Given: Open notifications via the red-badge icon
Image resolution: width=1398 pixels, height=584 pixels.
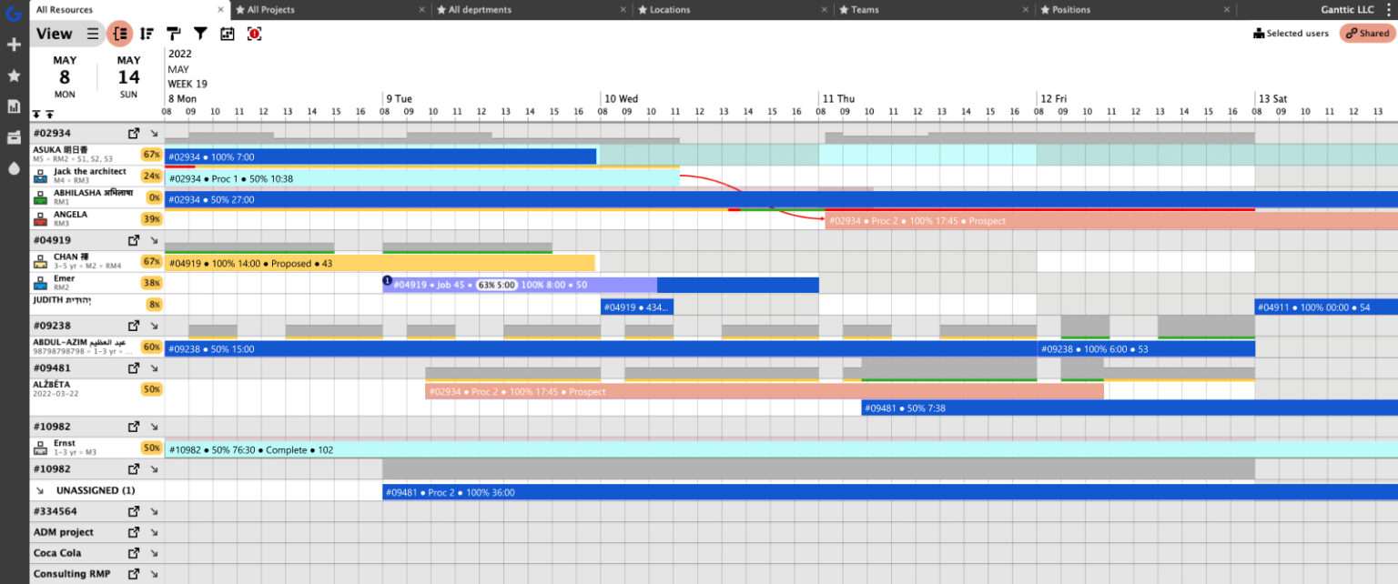Looking at the screenshot, I should point(254,33).
